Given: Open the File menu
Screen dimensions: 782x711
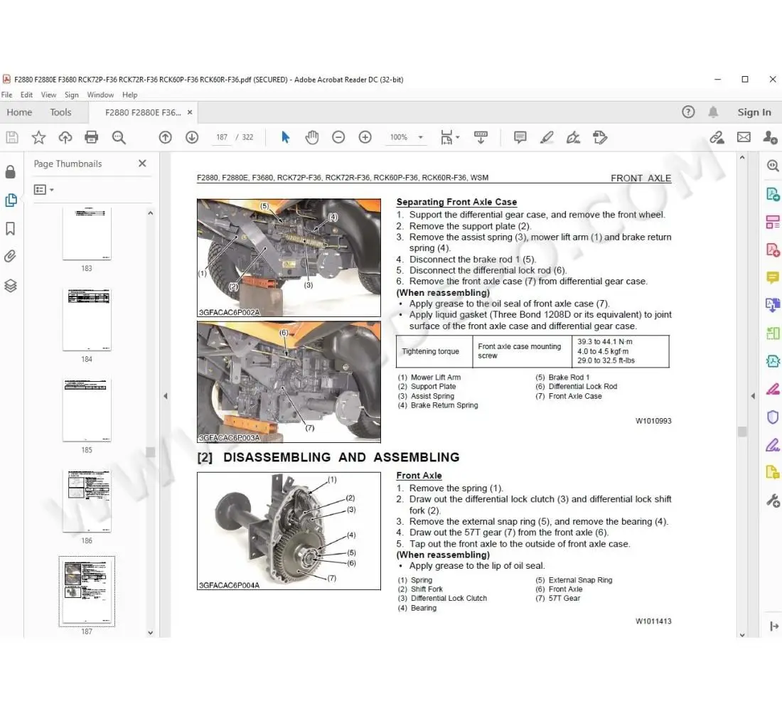Looking at the screenshot, I should [7, 95].
